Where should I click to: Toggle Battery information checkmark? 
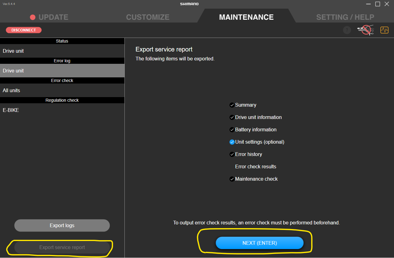pos(232,130)
